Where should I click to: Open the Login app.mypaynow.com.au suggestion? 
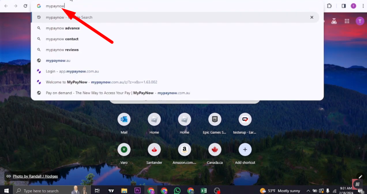(x=72, y=71)
